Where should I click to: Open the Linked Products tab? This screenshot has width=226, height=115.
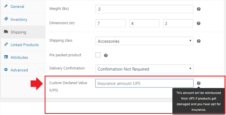click(23, 45)
